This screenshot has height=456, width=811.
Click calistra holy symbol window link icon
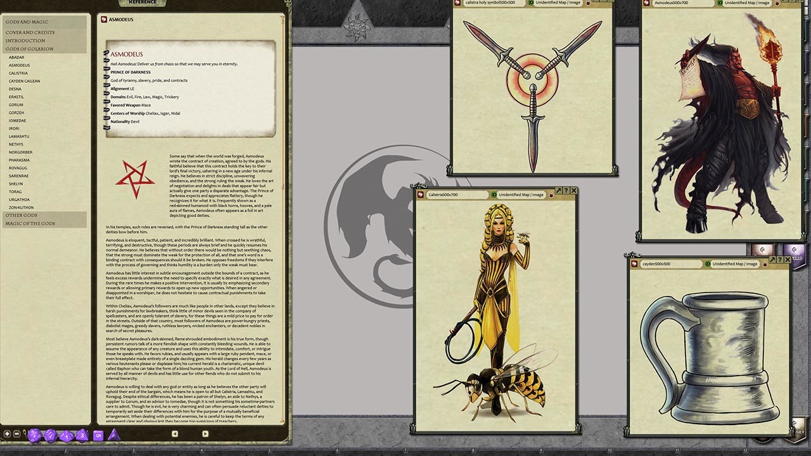point(457,3)
